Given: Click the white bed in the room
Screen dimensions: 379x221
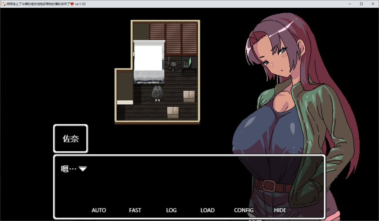Looking at the screenshot, I should 148,59.
